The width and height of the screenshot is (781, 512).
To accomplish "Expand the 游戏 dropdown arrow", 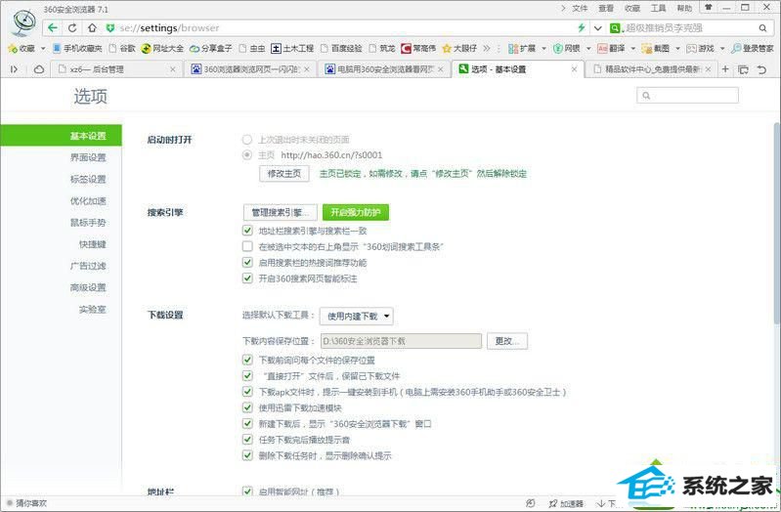I will click(722, 48).
